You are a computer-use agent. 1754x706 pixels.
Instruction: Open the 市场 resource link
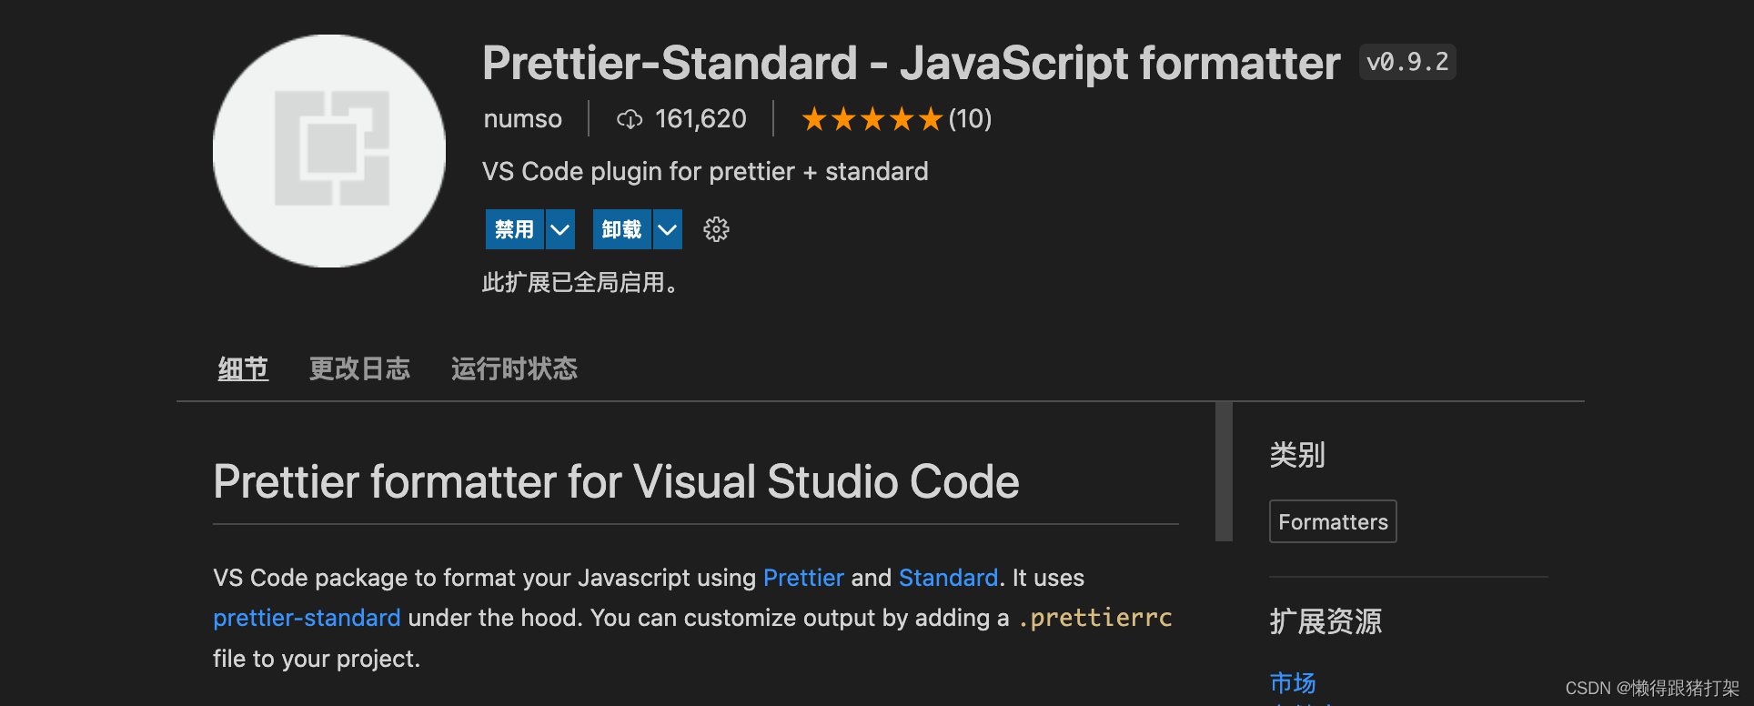click(1293, 682)
